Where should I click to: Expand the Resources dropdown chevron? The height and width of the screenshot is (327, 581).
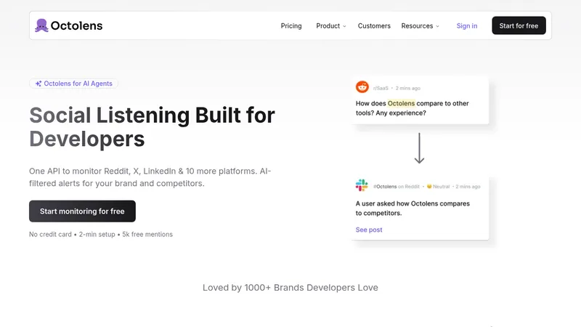click(x=438, y=26)
